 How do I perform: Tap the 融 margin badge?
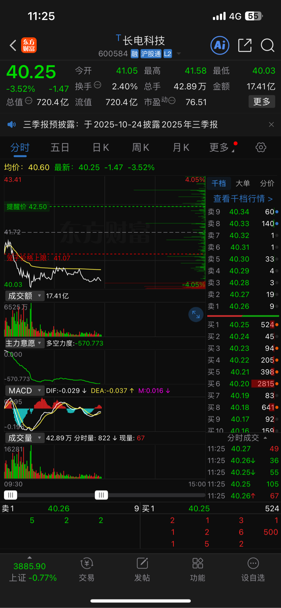click(135, 54)
